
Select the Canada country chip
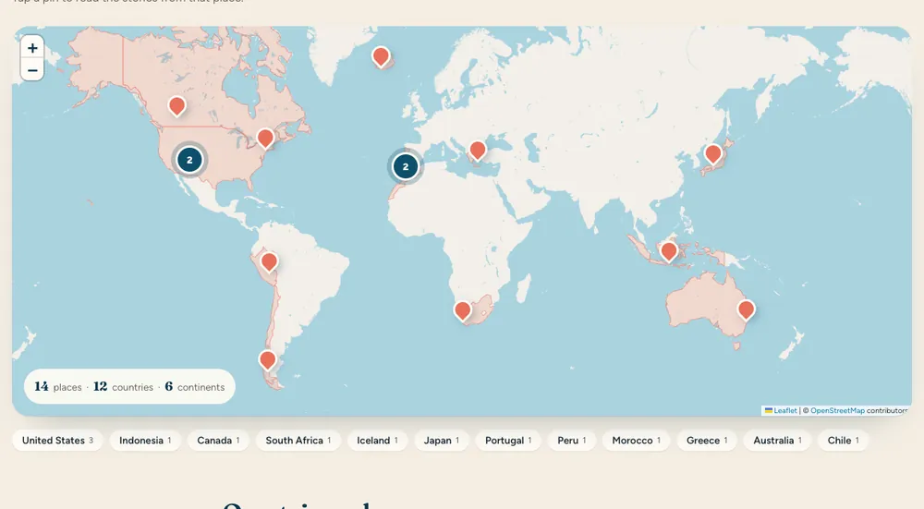click(218, 440)
